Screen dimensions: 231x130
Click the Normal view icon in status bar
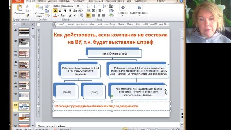(x=125, y=129)
